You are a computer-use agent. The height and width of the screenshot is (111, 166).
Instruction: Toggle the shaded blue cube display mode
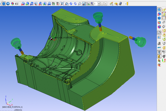(4, 4)
